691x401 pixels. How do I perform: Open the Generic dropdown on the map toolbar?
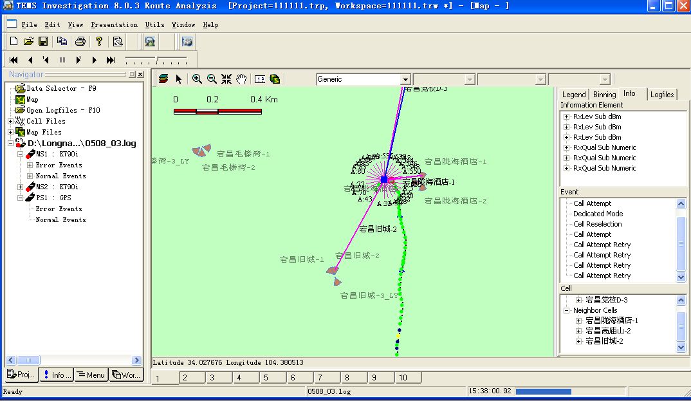click(x=405, y=79)
